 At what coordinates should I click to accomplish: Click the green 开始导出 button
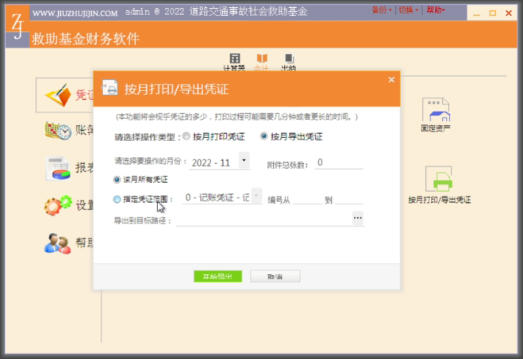click(217, 277)
